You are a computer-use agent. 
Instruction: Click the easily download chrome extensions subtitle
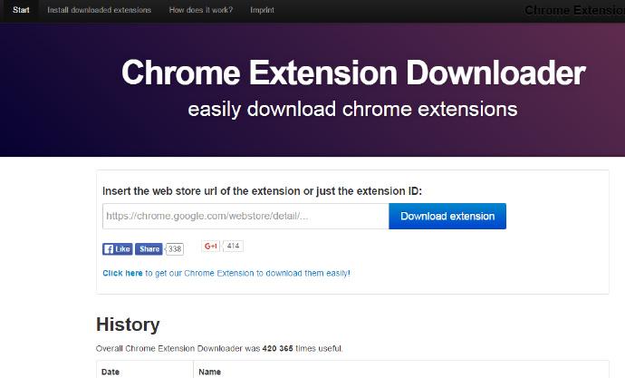[352, 110]
